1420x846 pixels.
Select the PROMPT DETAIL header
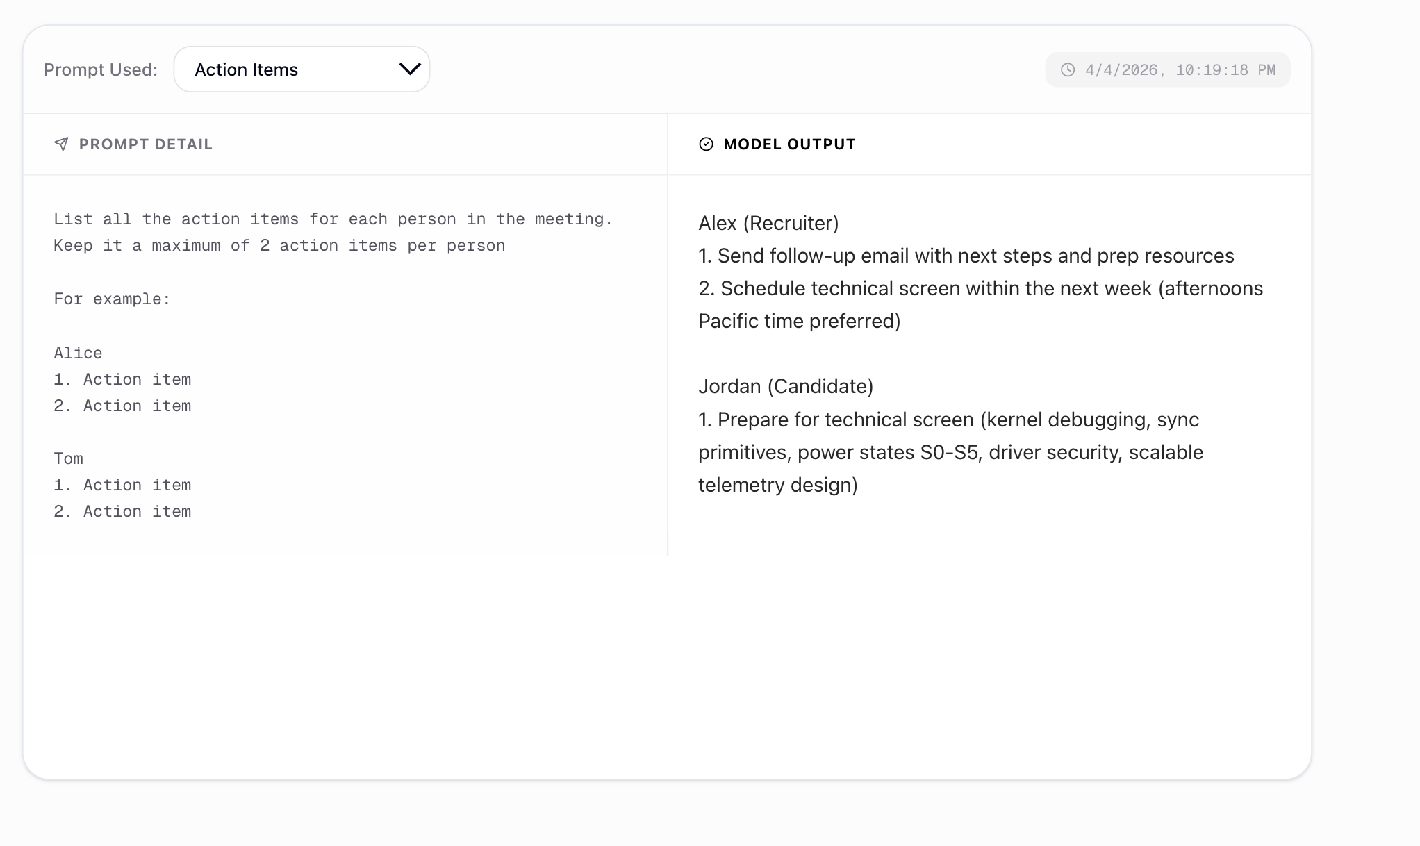145,144
